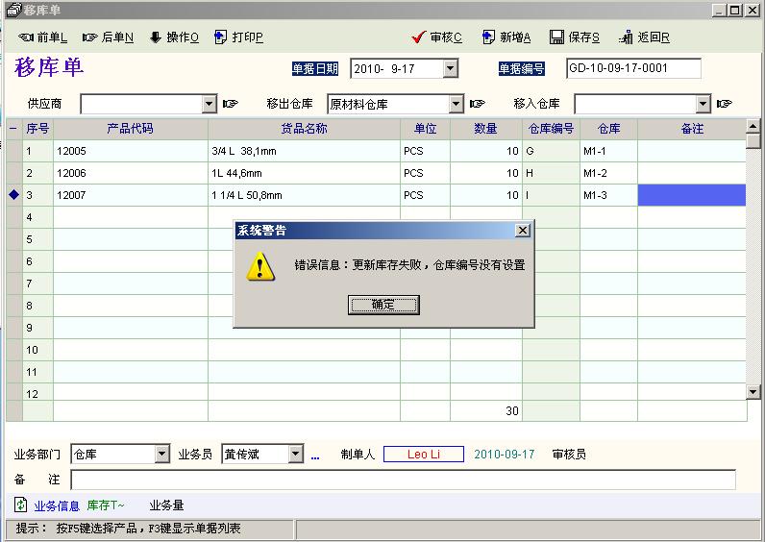This screenshot has width=765, height=542.
Task: Open the 业务员 salesperson dropdown
Action: coord(296,455)
